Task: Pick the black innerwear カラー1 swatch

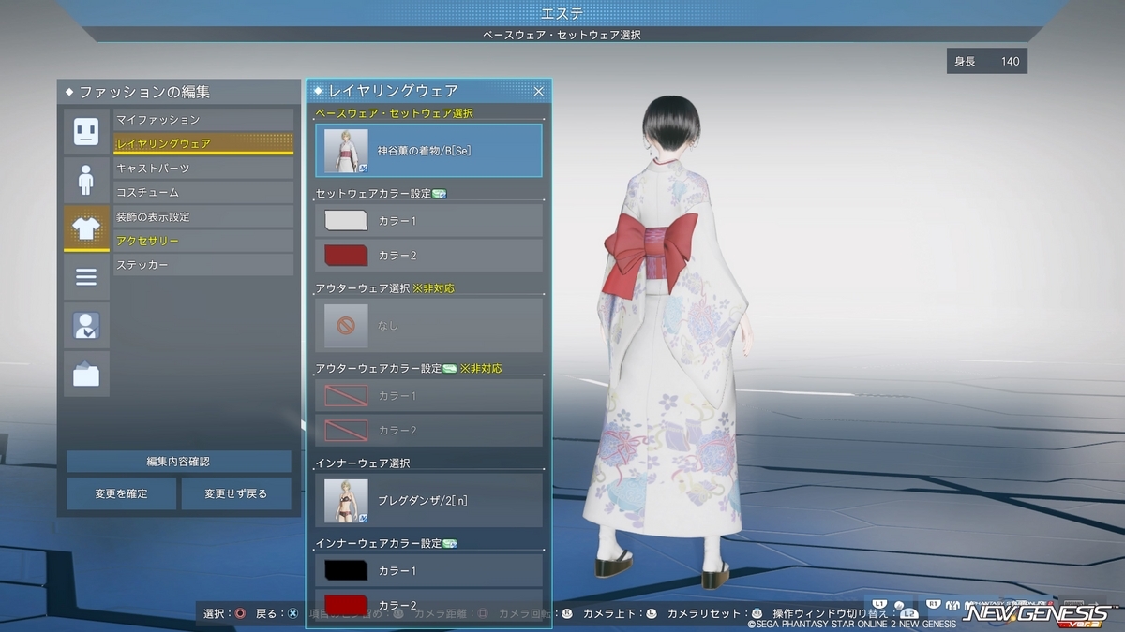Action: pos(345,570)
